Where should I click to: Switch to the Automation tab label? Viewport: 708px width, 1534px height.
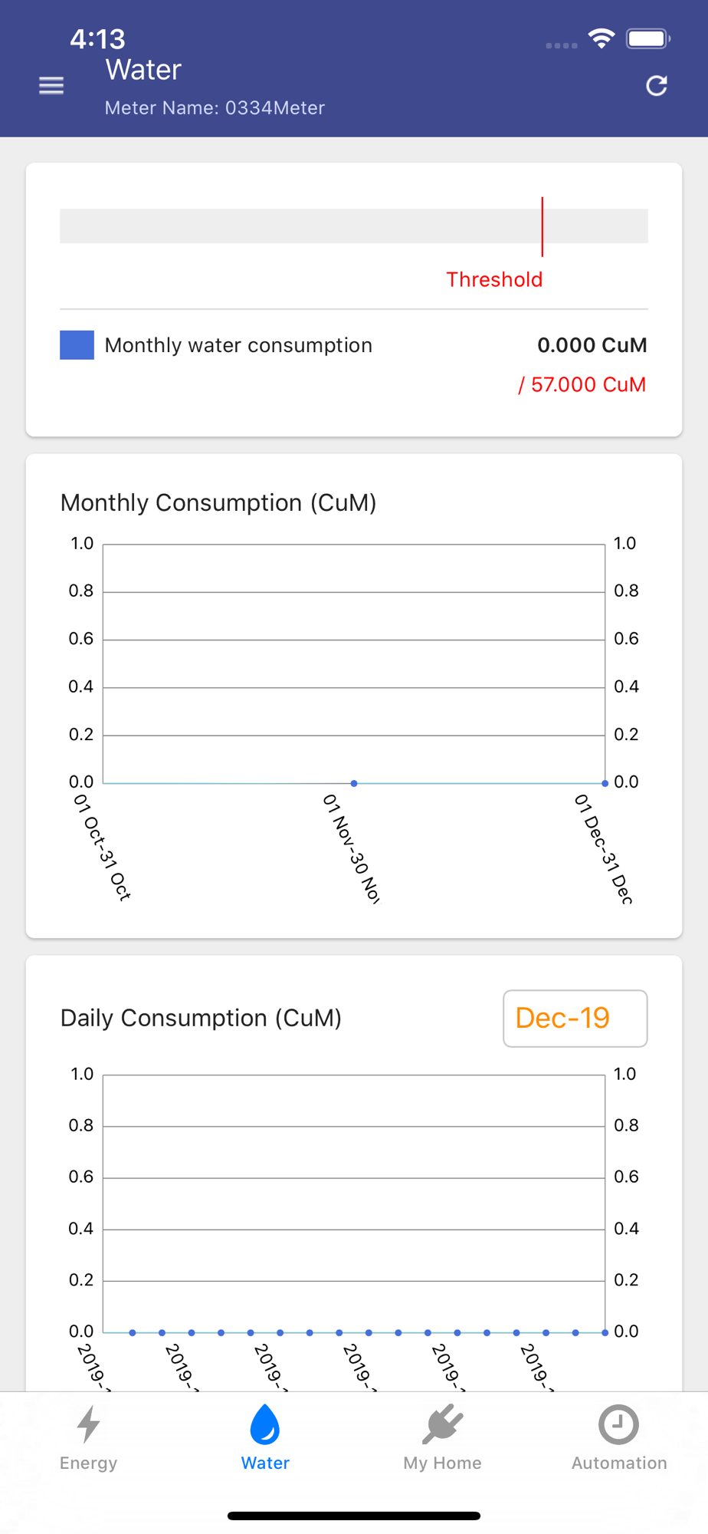pyautogui.click(x=619, y=1463)
